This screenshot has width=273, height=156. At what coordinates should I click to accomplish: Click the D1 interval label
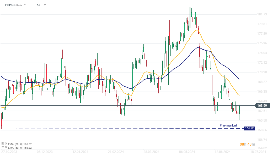pos(38,5)
